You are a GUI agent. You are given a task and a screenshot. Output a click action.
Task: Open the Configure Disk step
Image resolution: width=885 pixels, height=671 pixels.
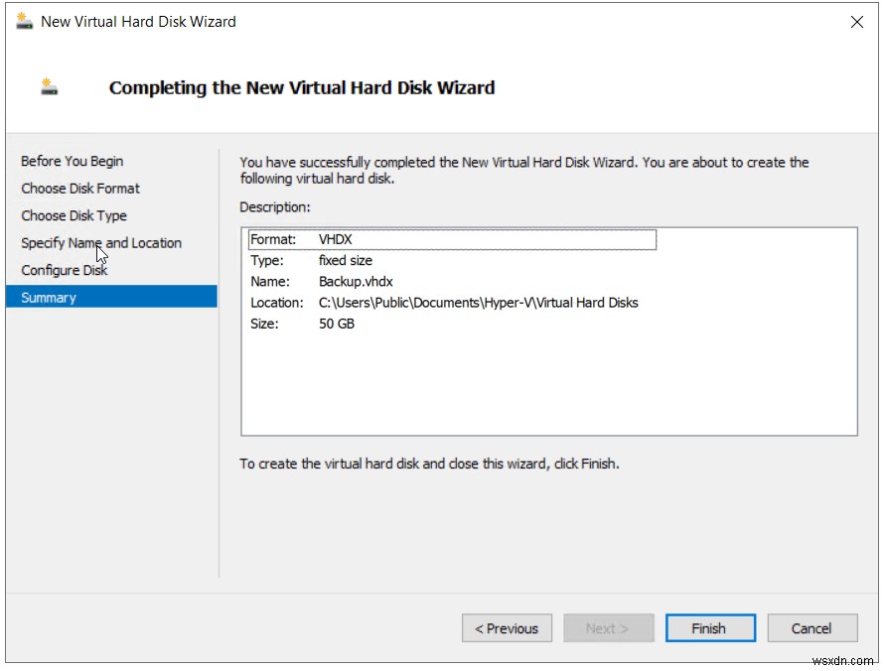pyautogui.click(x=65, y=270)
